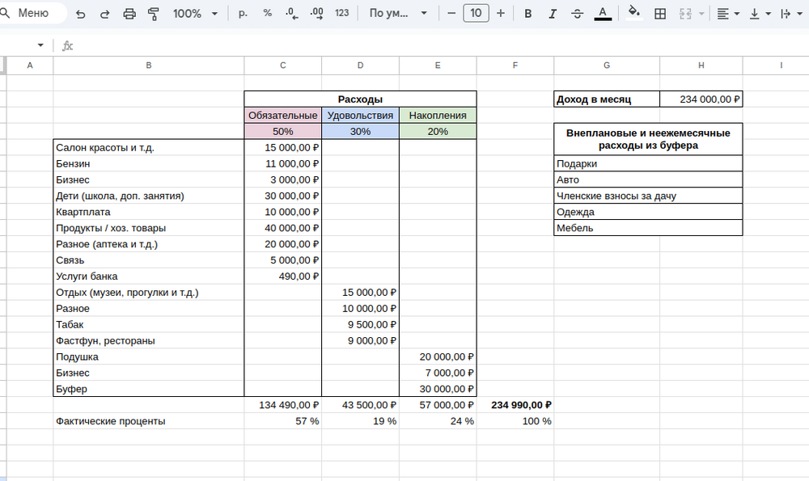Click the redo arrow icon
Screen dimensions: 809x481
pyautogui.click(x=104, y=14)
